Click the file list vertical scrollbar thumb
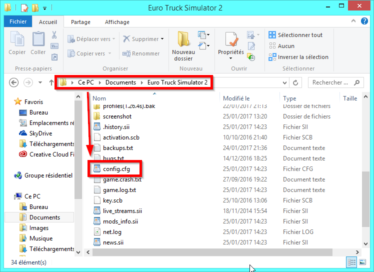The width and height of the screenshot is (374, 272). point(365,199)
